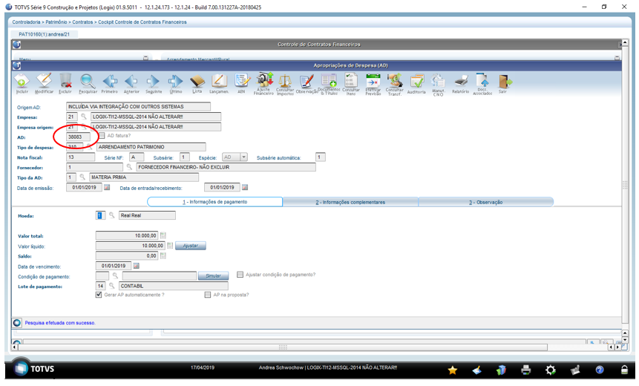
Task: Click the printer icon in the bottom bar
Action: [526, 370]
